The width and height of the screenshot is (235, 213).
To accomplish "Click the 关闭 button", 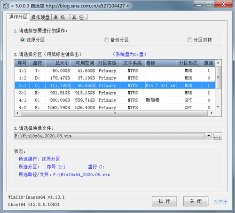I will point(196,201).
